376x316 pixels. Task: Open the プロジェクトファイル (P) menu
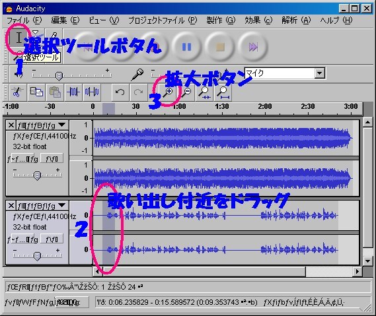(163, 20)
